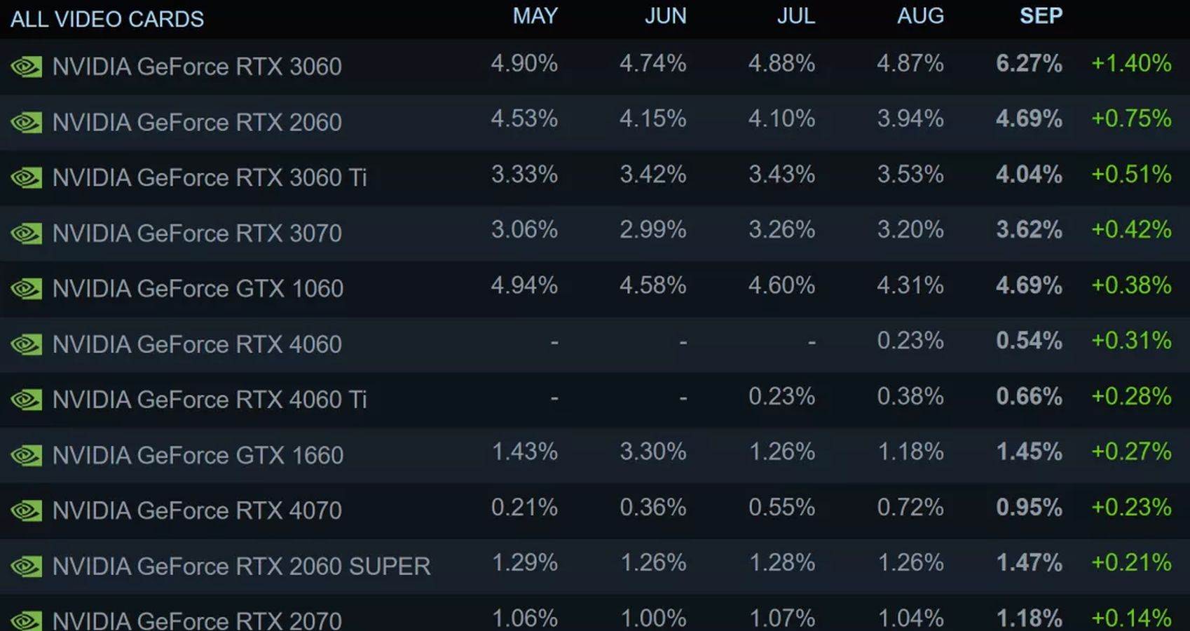Click the NVIDIA logo beside RTX 3060 Ti
The height and width of the screenshot is (631, 1190).
(x=27, y=178)
